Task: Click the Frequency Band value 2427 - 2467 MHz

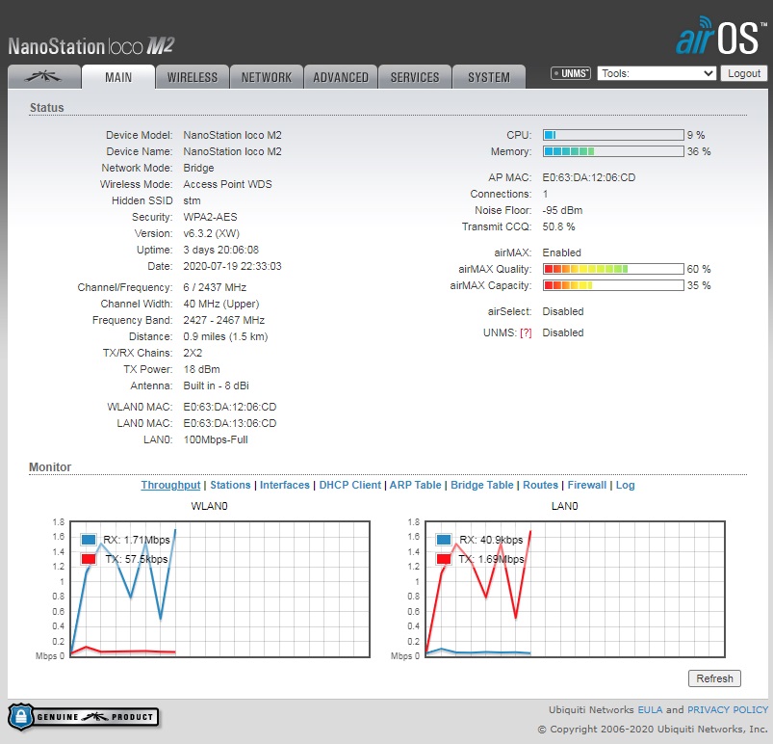Action: [x=224, y=320]
